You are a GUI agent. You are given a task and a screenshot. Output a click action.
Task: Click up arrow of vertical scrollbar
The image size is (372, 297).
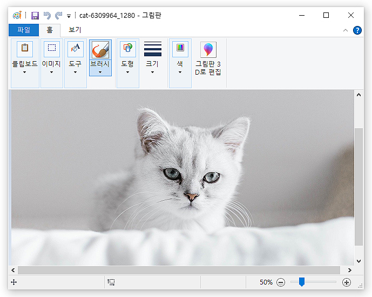(359, 95)
